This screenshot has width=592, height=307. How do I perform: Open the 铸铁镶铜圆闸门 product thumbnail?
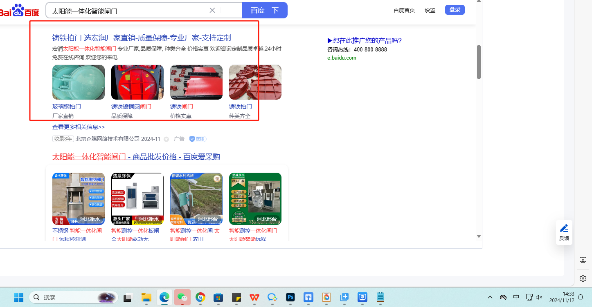(137, 82)
